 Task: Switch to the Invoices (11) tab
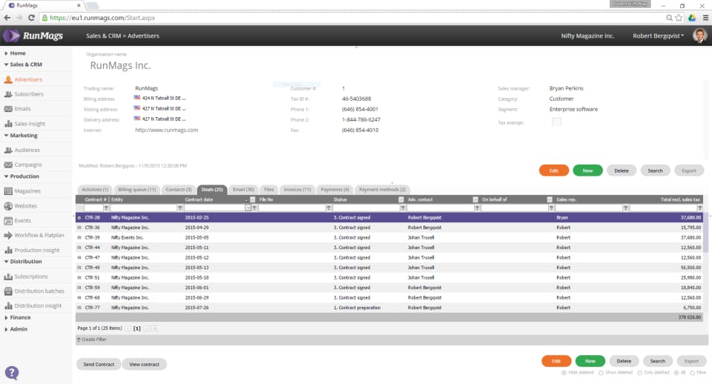(x=297, y=190)
